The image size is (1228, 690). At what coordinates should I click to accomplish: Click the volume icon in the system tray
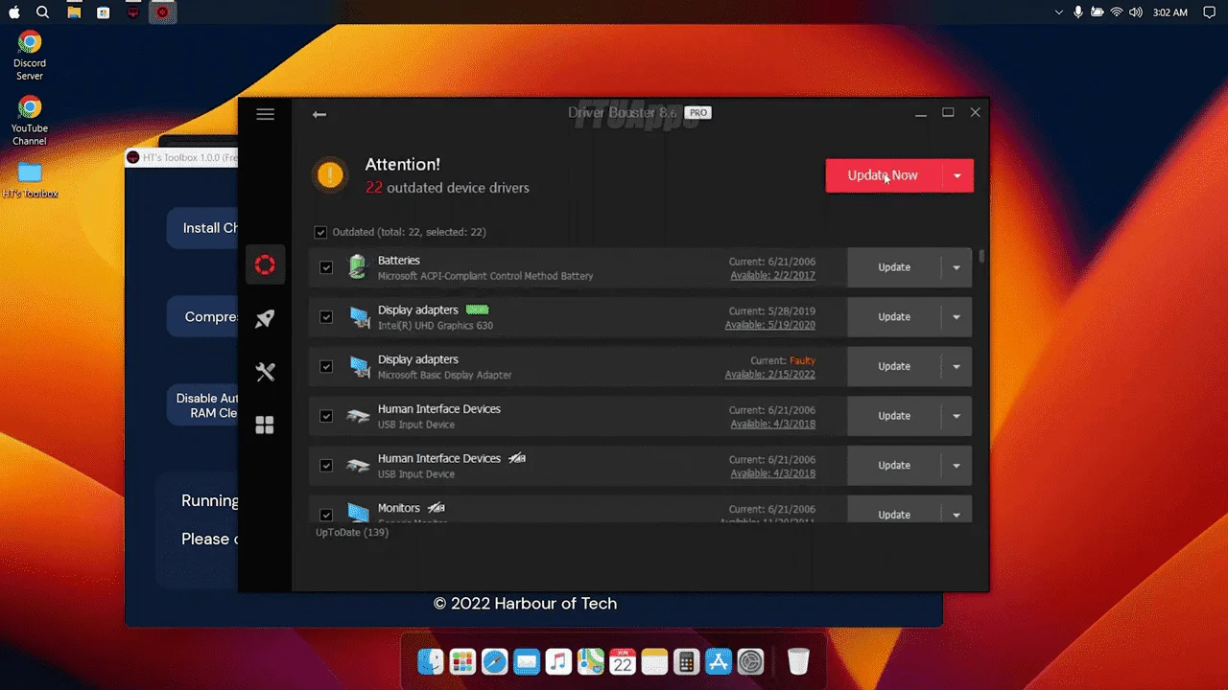(x=1136, y=12)
